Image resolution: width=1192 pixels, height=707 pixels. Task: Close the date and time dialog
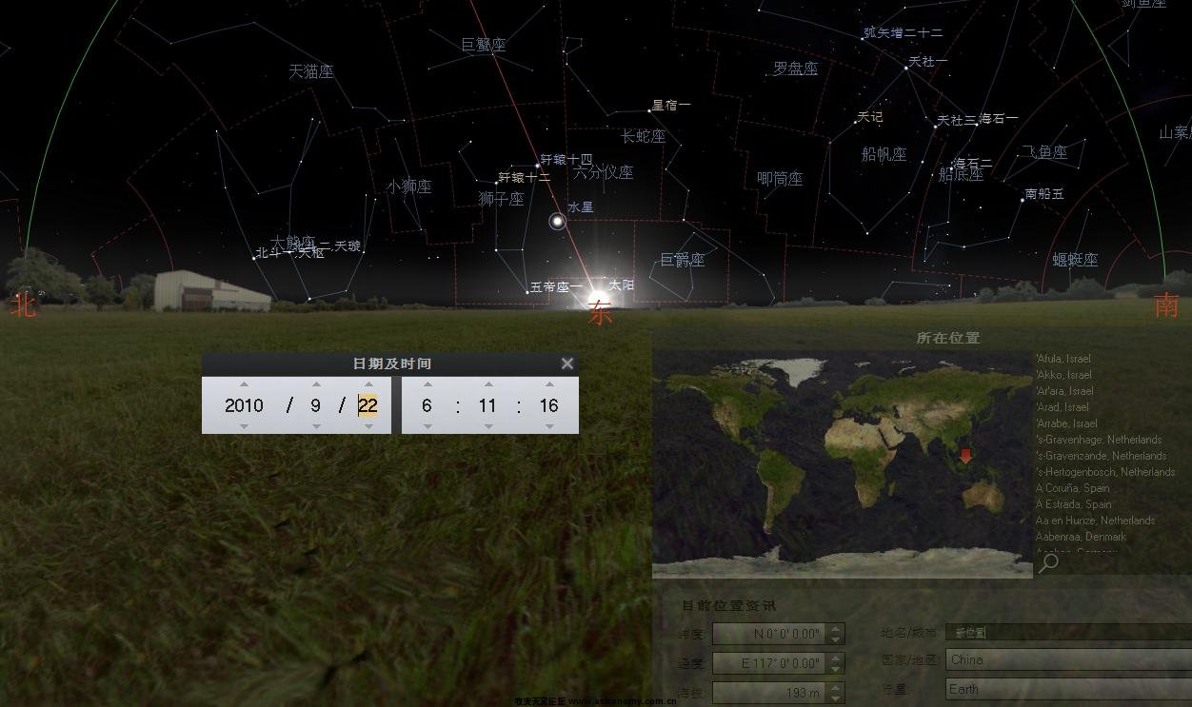(567, 363)
